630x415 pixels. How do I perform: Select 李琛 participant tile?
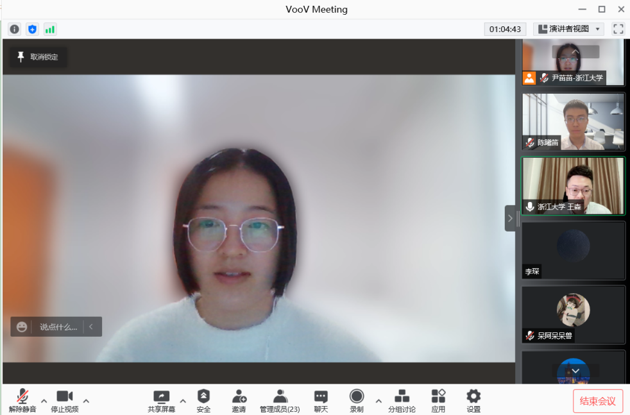(x=574, y=250)
